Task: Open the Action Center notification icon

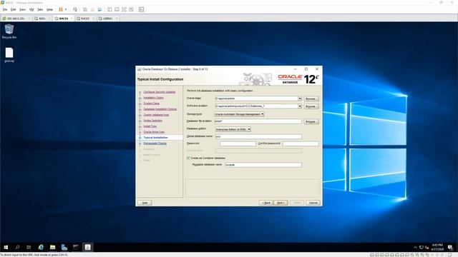Action: coord(450,248)
